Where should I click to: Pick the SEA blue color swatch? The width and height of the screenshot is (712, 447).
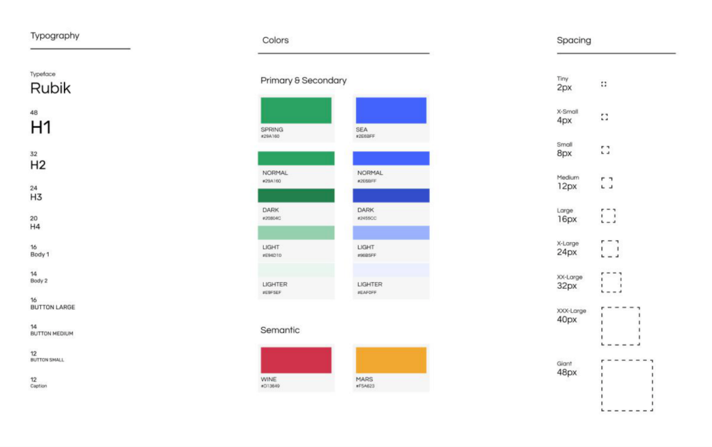tap(391, 110)
